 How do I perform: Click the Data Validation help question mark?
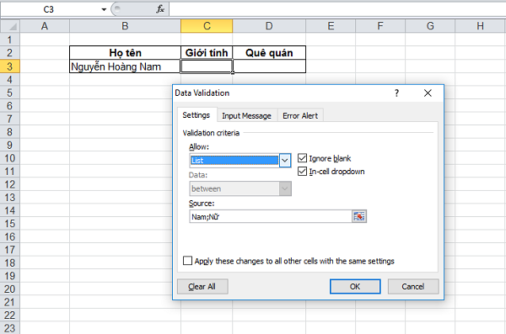pyautogui.click(x=396, y=93)
